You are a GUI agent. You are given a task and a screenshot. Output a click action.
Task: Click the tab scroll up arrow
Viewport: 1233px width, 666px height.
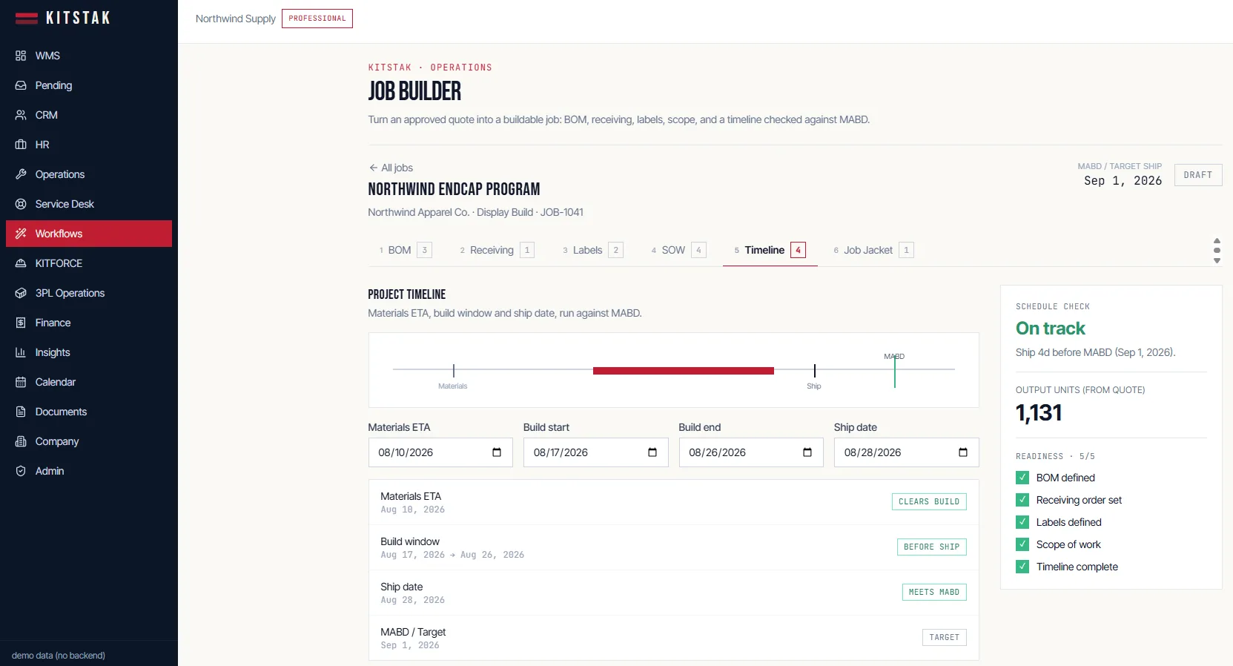(x=1217, y=241)
